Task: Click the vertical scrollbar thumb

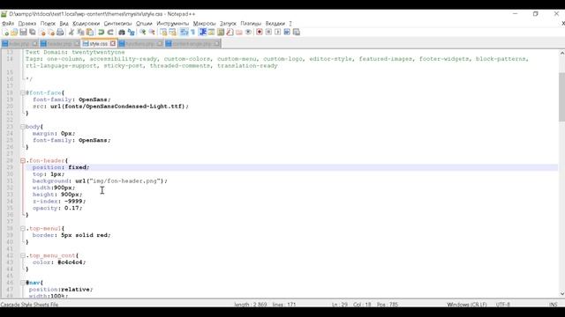Action: 561,97
